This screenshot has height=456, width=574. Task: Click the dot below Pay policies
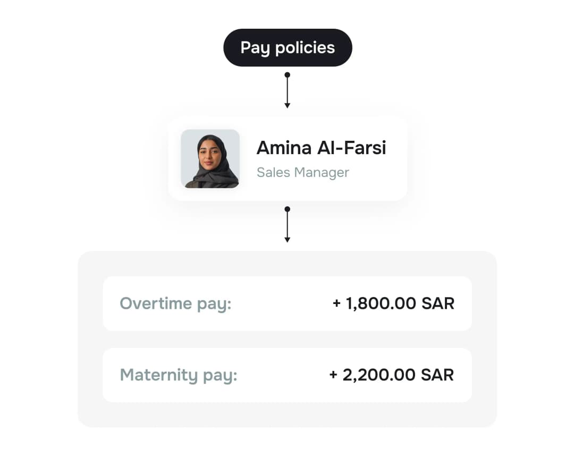[288, 75]
